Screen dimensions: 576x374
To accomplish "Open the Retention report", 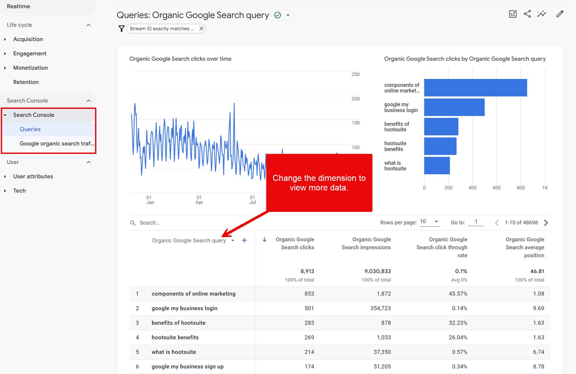I will 26,82.
